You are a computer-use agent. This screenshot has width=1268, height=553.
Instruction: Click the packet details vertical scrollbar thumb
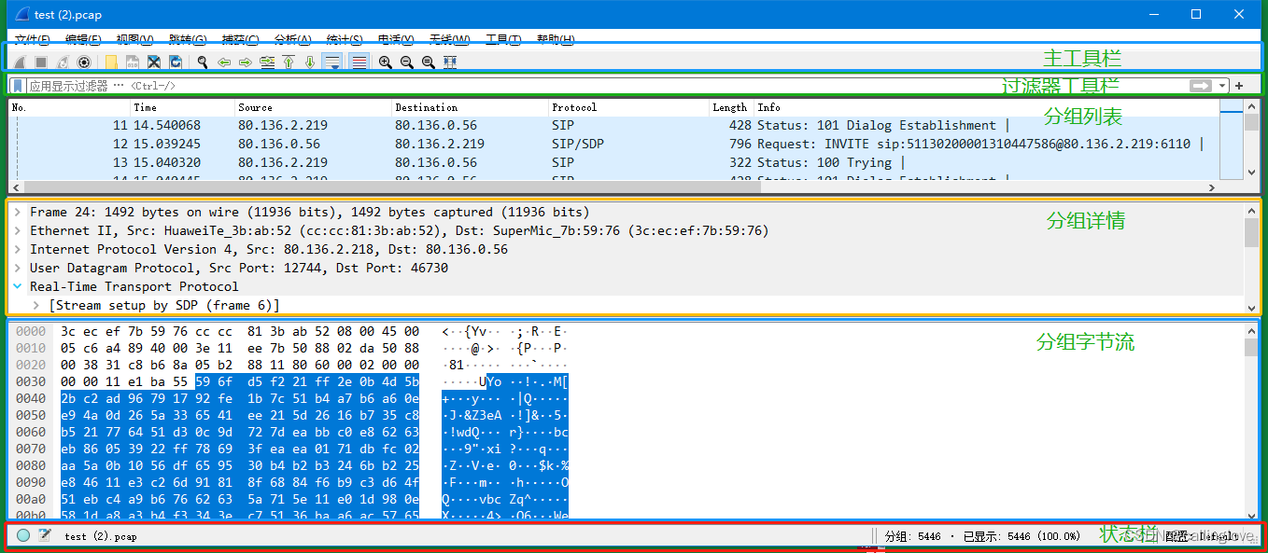click(1251, 233)
